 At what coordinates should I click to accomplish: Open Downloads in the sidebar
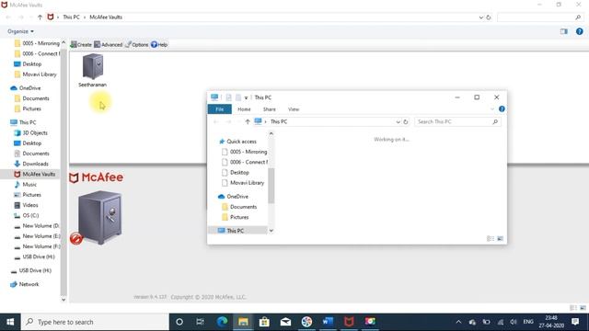[x=31, y=164]
